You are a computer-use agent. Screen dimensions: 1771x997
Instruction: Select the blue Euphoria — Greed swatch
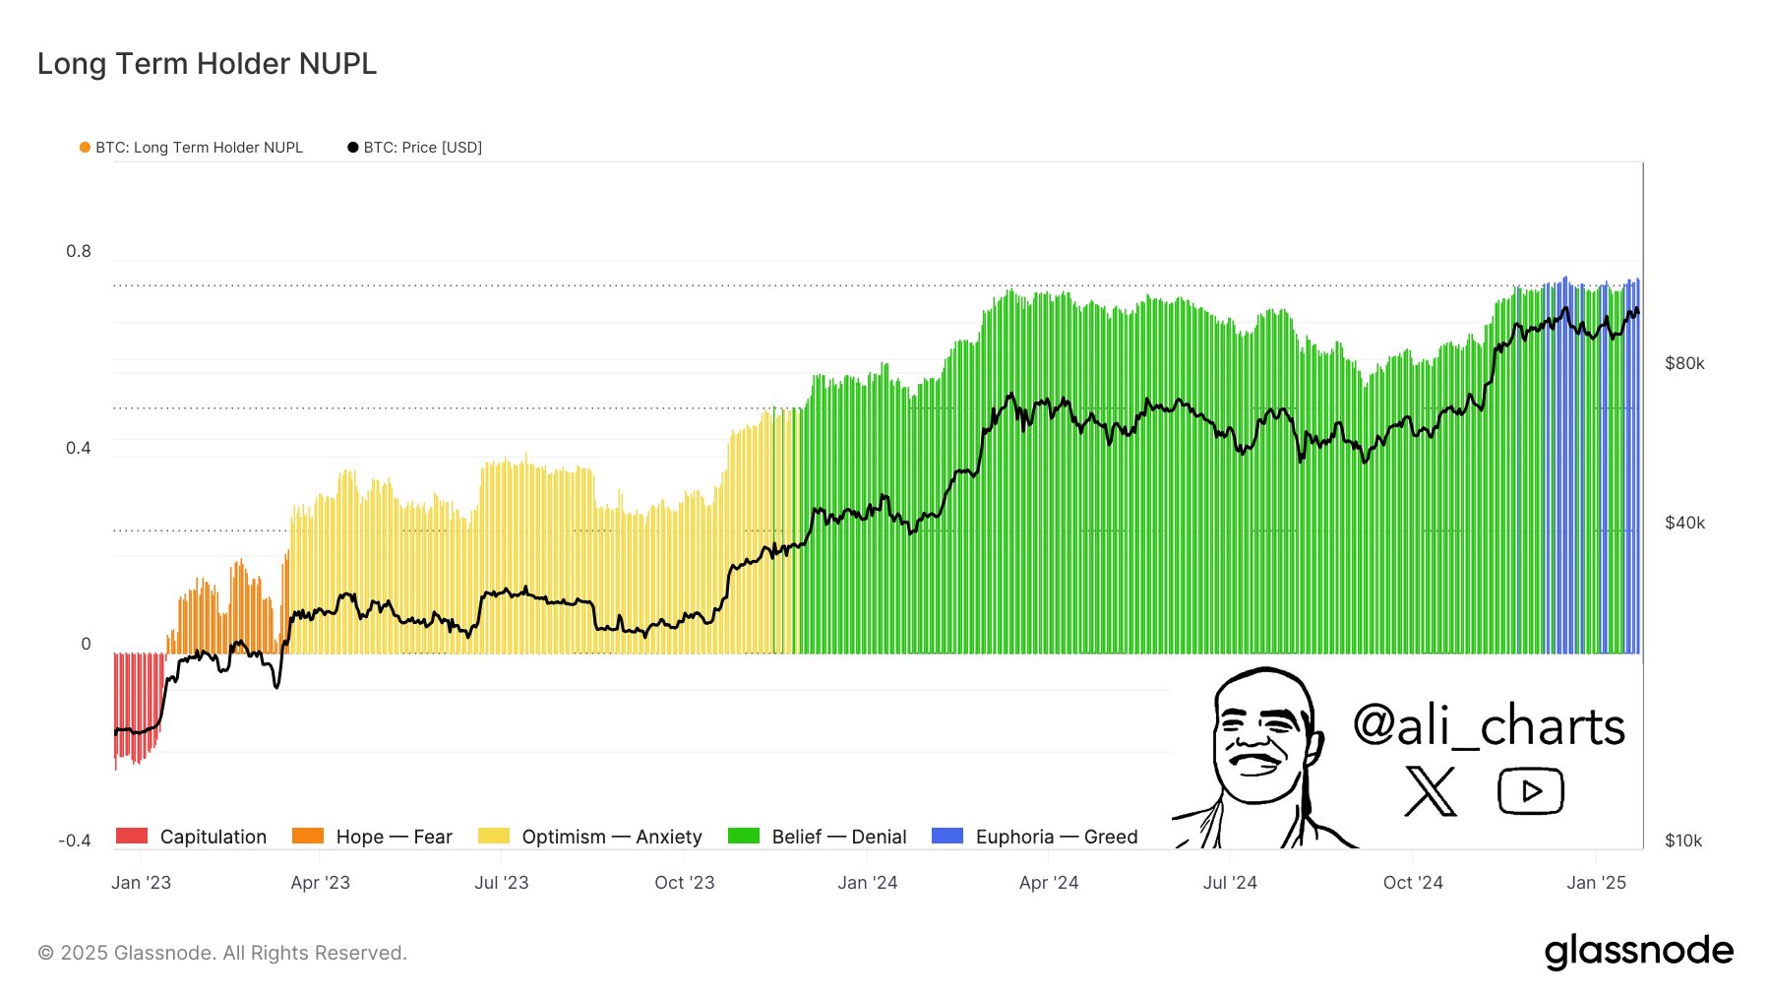click(x=947, y=836)
